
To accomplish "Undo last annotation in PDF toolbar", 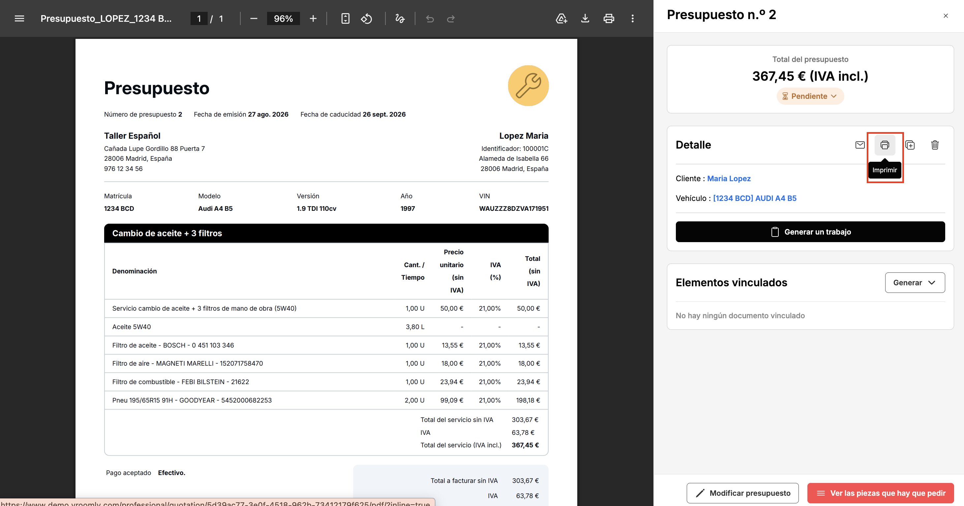I will click(x=430, y=18).
